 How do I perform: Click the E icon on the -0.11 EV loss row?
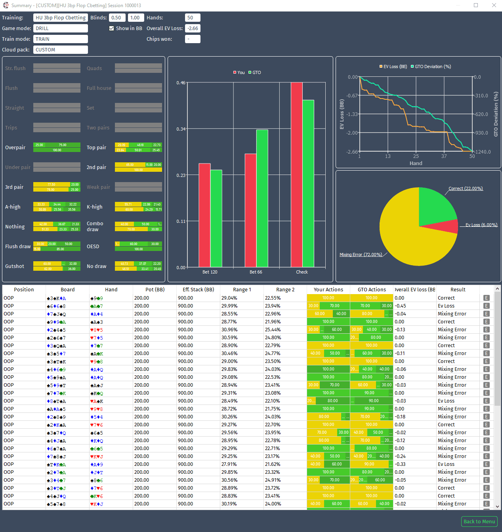(x=486, y=353)
